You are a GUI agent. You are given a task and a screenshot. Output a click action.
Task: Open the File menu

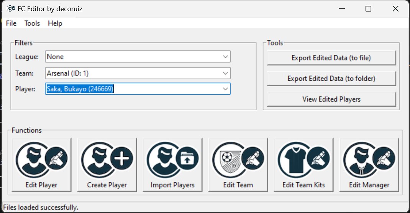click(x=11, y=23)
